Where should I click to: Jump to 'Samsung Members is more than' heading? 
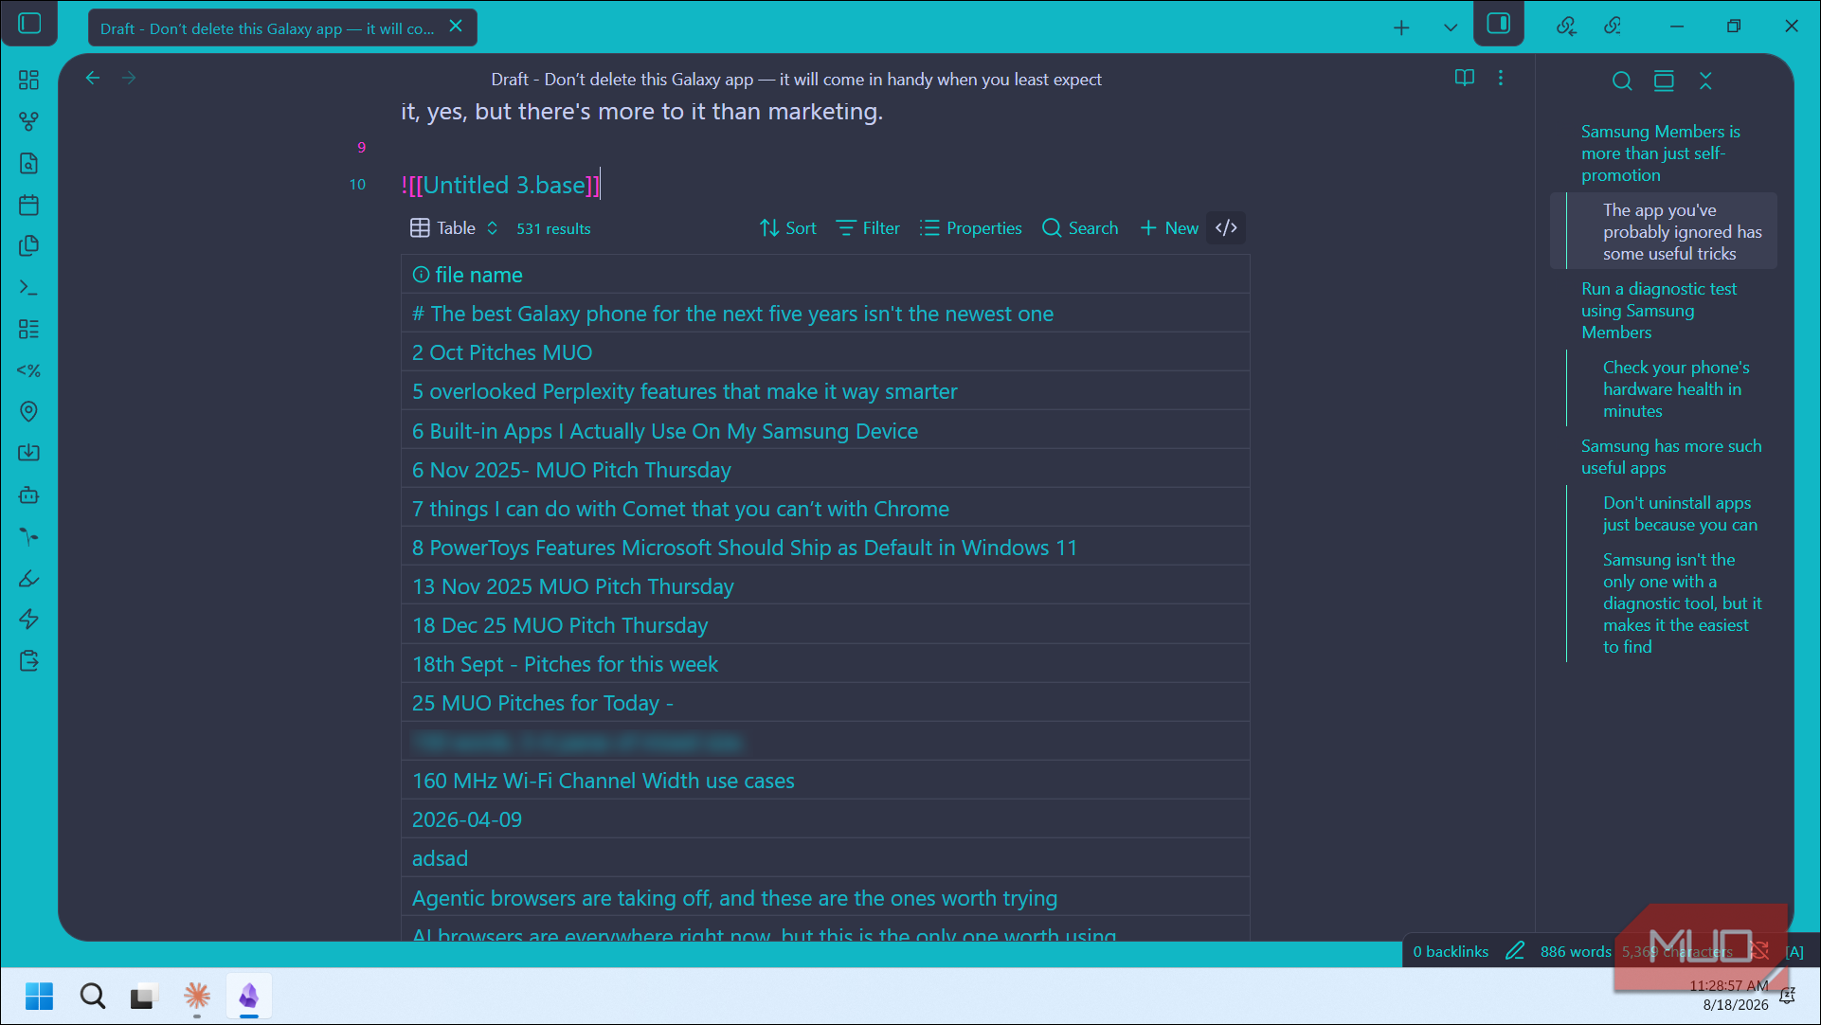(x=1660, y=153)
